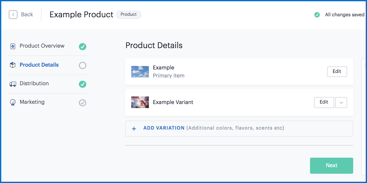Click the Distribution completed checkmark
The width and height of the screenshot is (367, 183).
pos(83,84)
